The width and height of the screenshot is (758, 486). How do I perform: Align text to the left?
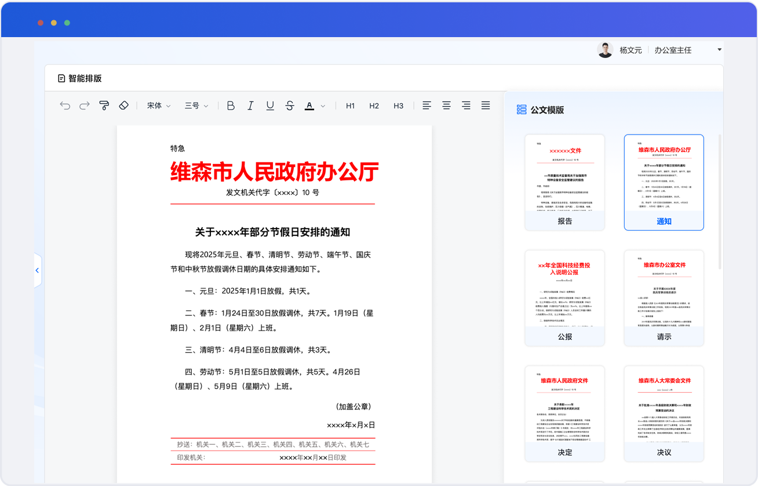point(427,106)
